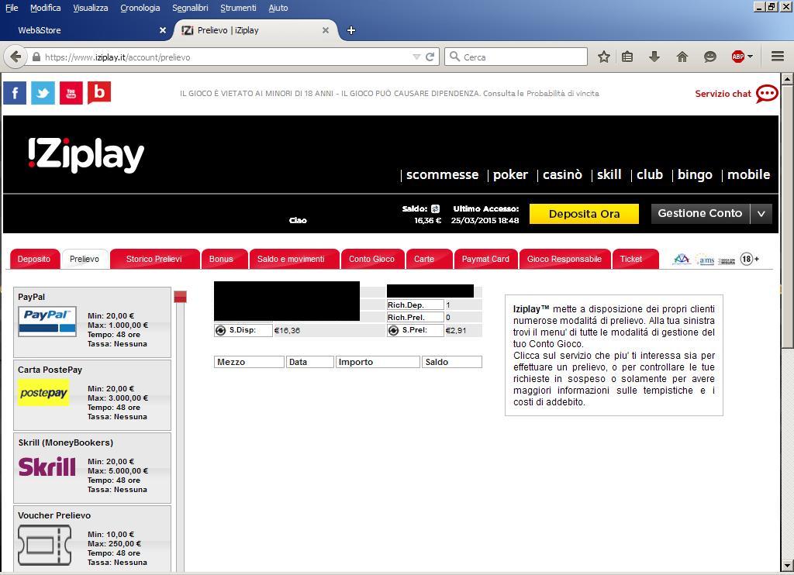Image resolution: width=794 pixels, height=575 pixels.
Task: Expand the Adblock Plus dropdown arrow
Action: (750, 57)
